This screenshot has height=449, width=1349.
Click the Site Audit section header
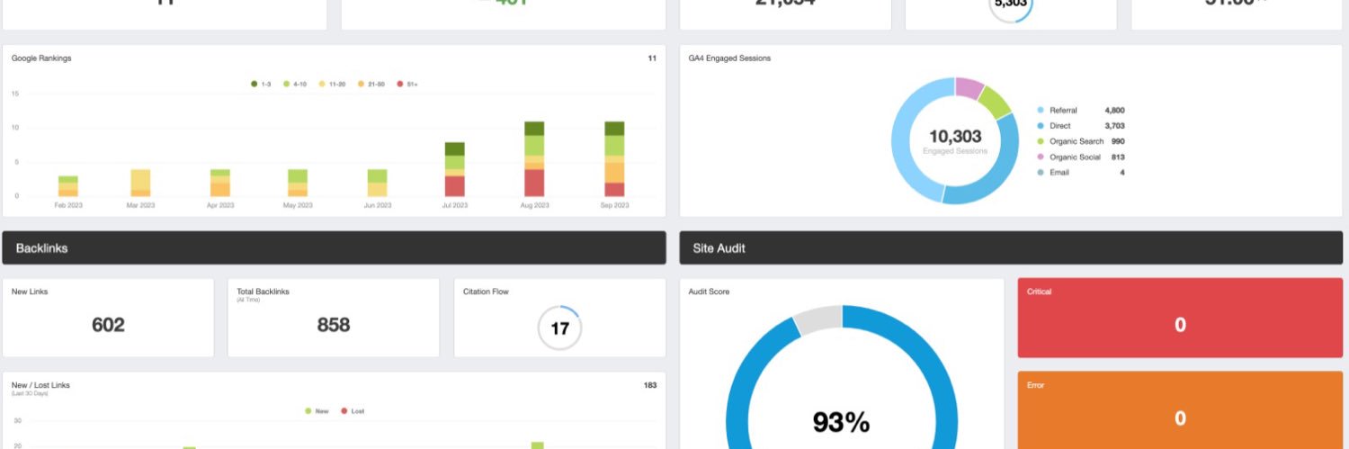pyautogui.click(x=1011, y=247)
